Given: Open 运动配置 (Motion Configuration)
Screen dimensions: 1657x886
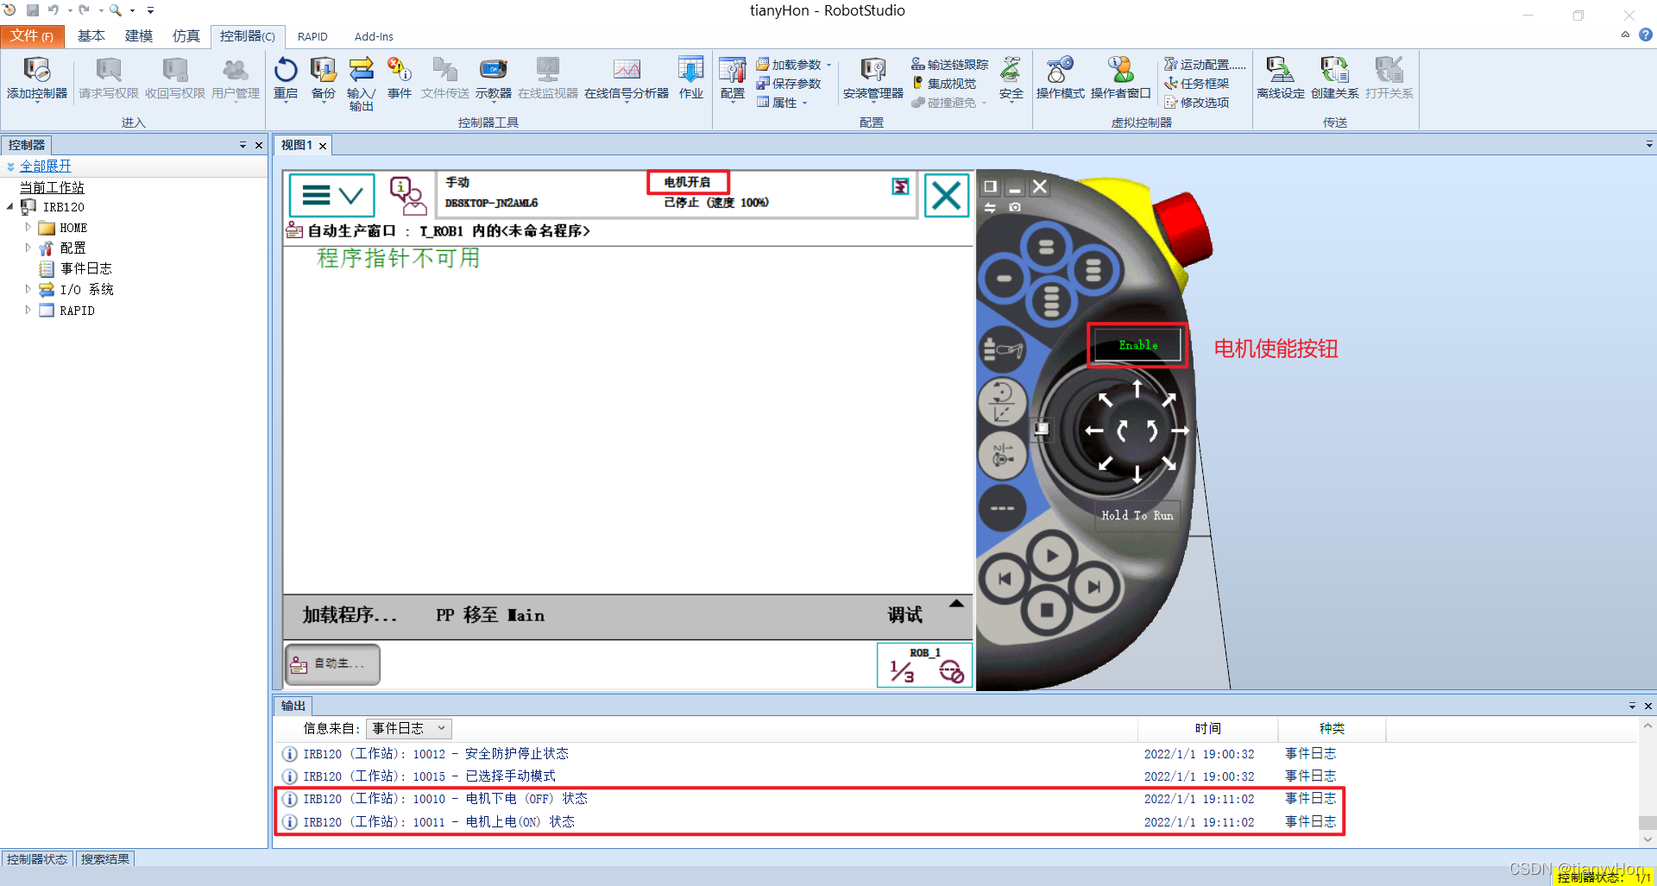Looking at the screenshot, I should point(1205,65).
